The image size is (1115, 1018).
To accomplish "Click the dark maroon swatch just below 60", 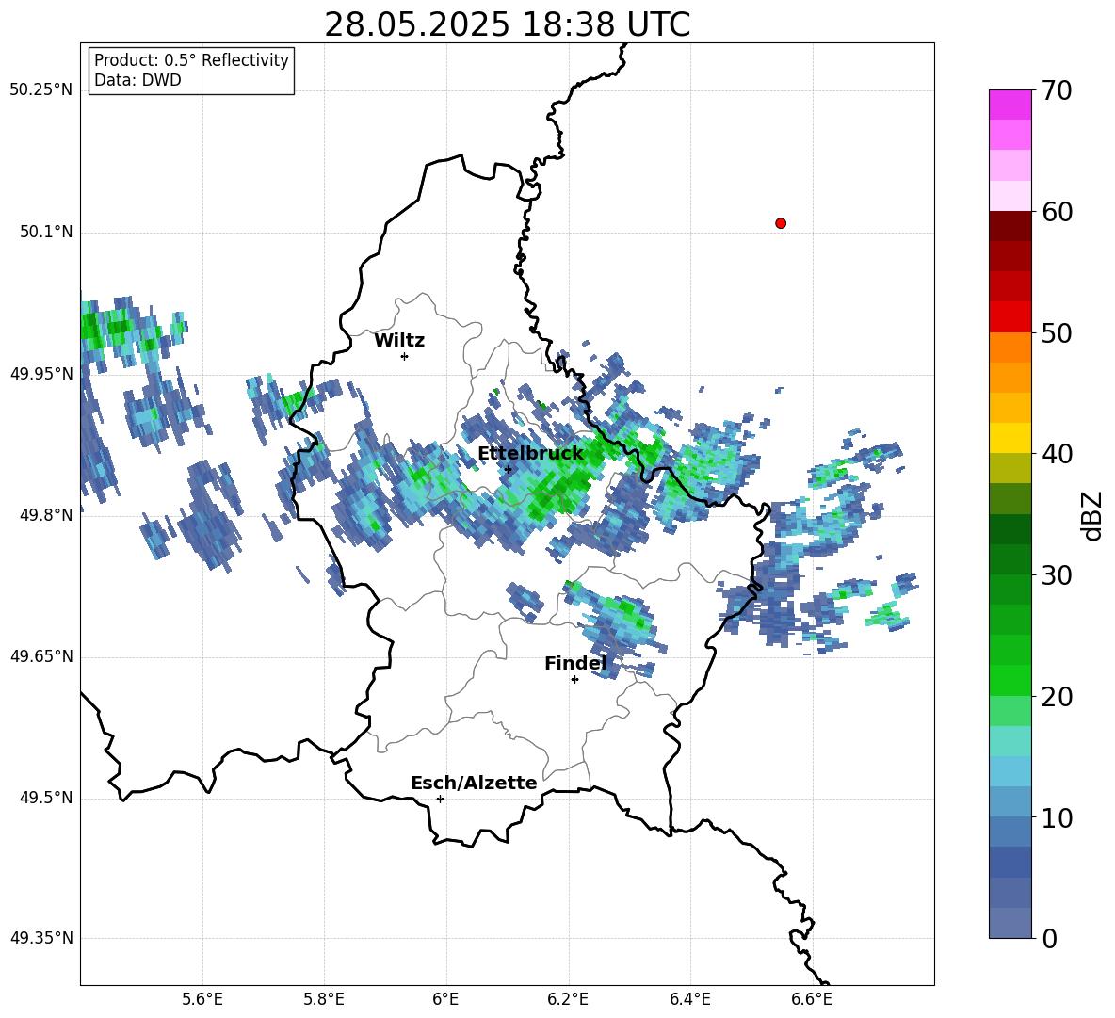I will click(x=1010, y=226).
